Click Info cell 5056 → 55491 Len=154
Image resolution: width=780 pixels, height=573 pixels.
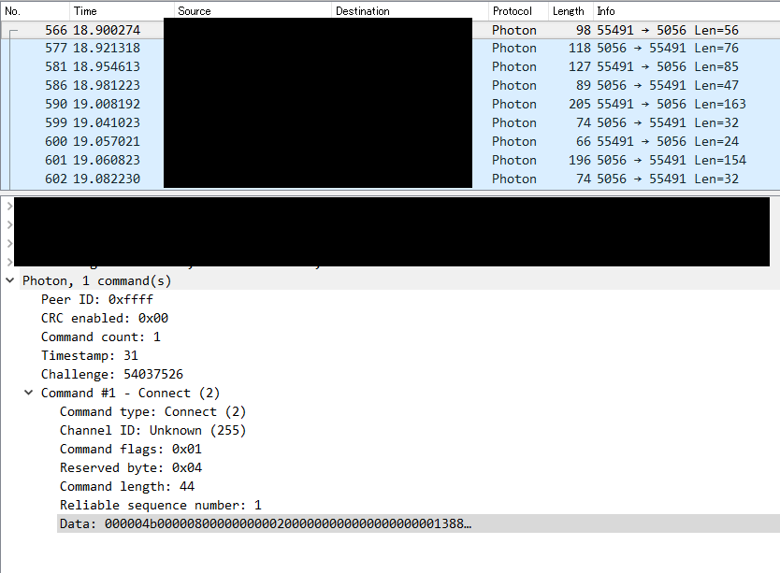[x=672, y=160]
